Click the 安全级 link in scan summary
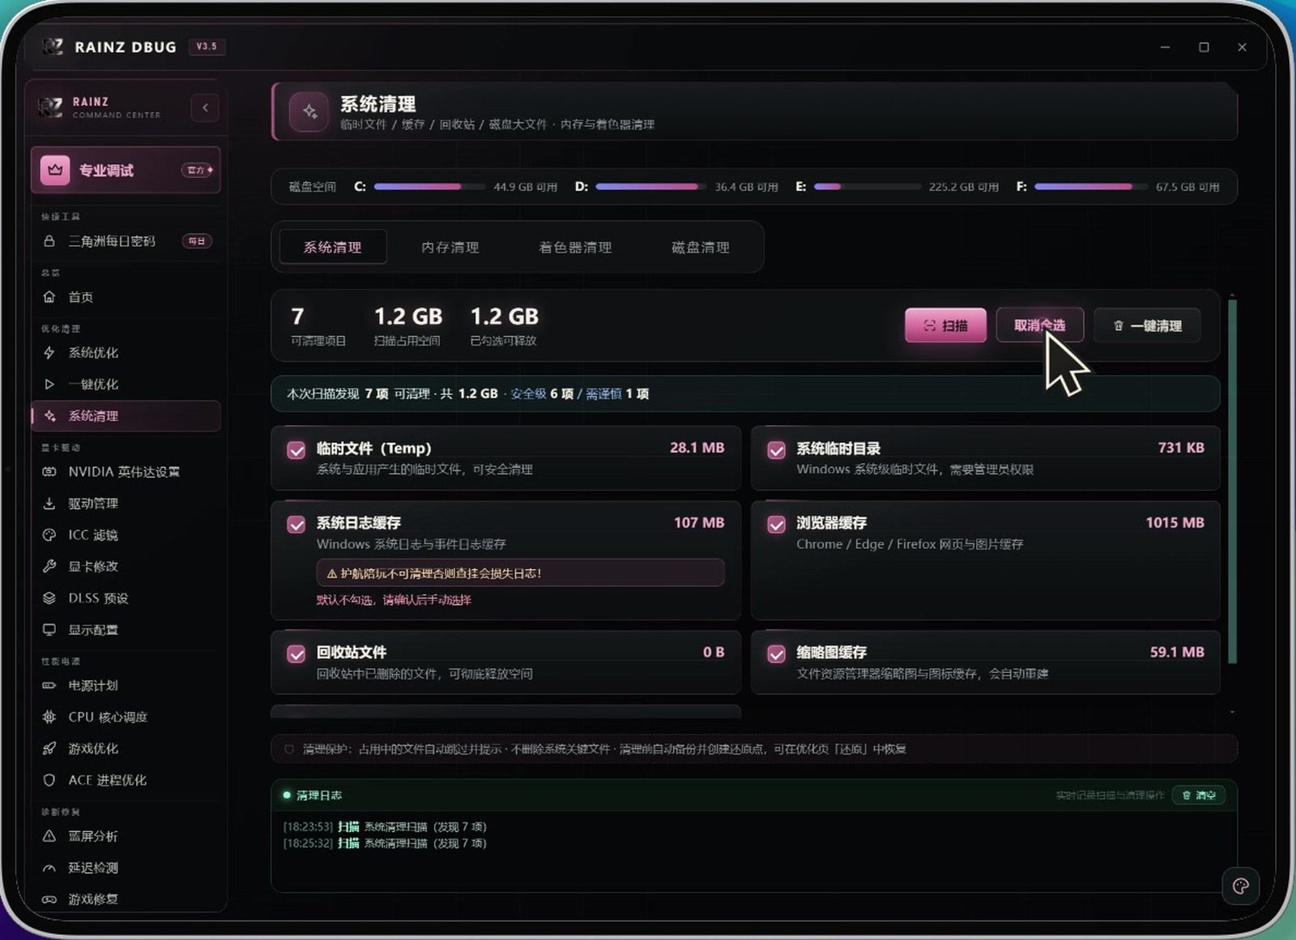This screenshot has width=1296, height=940. pyautogui.click(x=528, y=394)
